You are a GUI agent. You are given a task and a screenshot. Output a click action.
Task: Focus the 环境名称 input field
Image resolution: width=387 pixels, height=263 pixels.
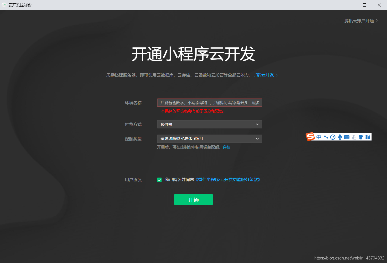coord(209,103)
